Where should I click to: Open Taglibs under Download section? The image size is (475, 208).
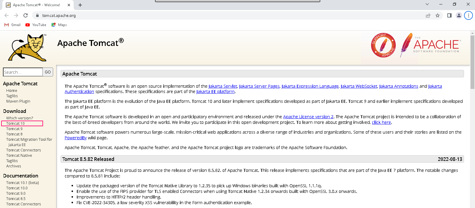(12, 161)
